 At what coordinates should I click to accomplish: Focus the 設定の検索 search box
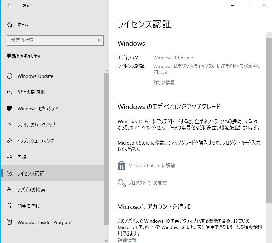point(55,41)
